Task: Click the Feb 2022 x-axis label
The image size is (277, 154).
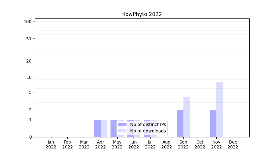Action: (x=67, y=144)
